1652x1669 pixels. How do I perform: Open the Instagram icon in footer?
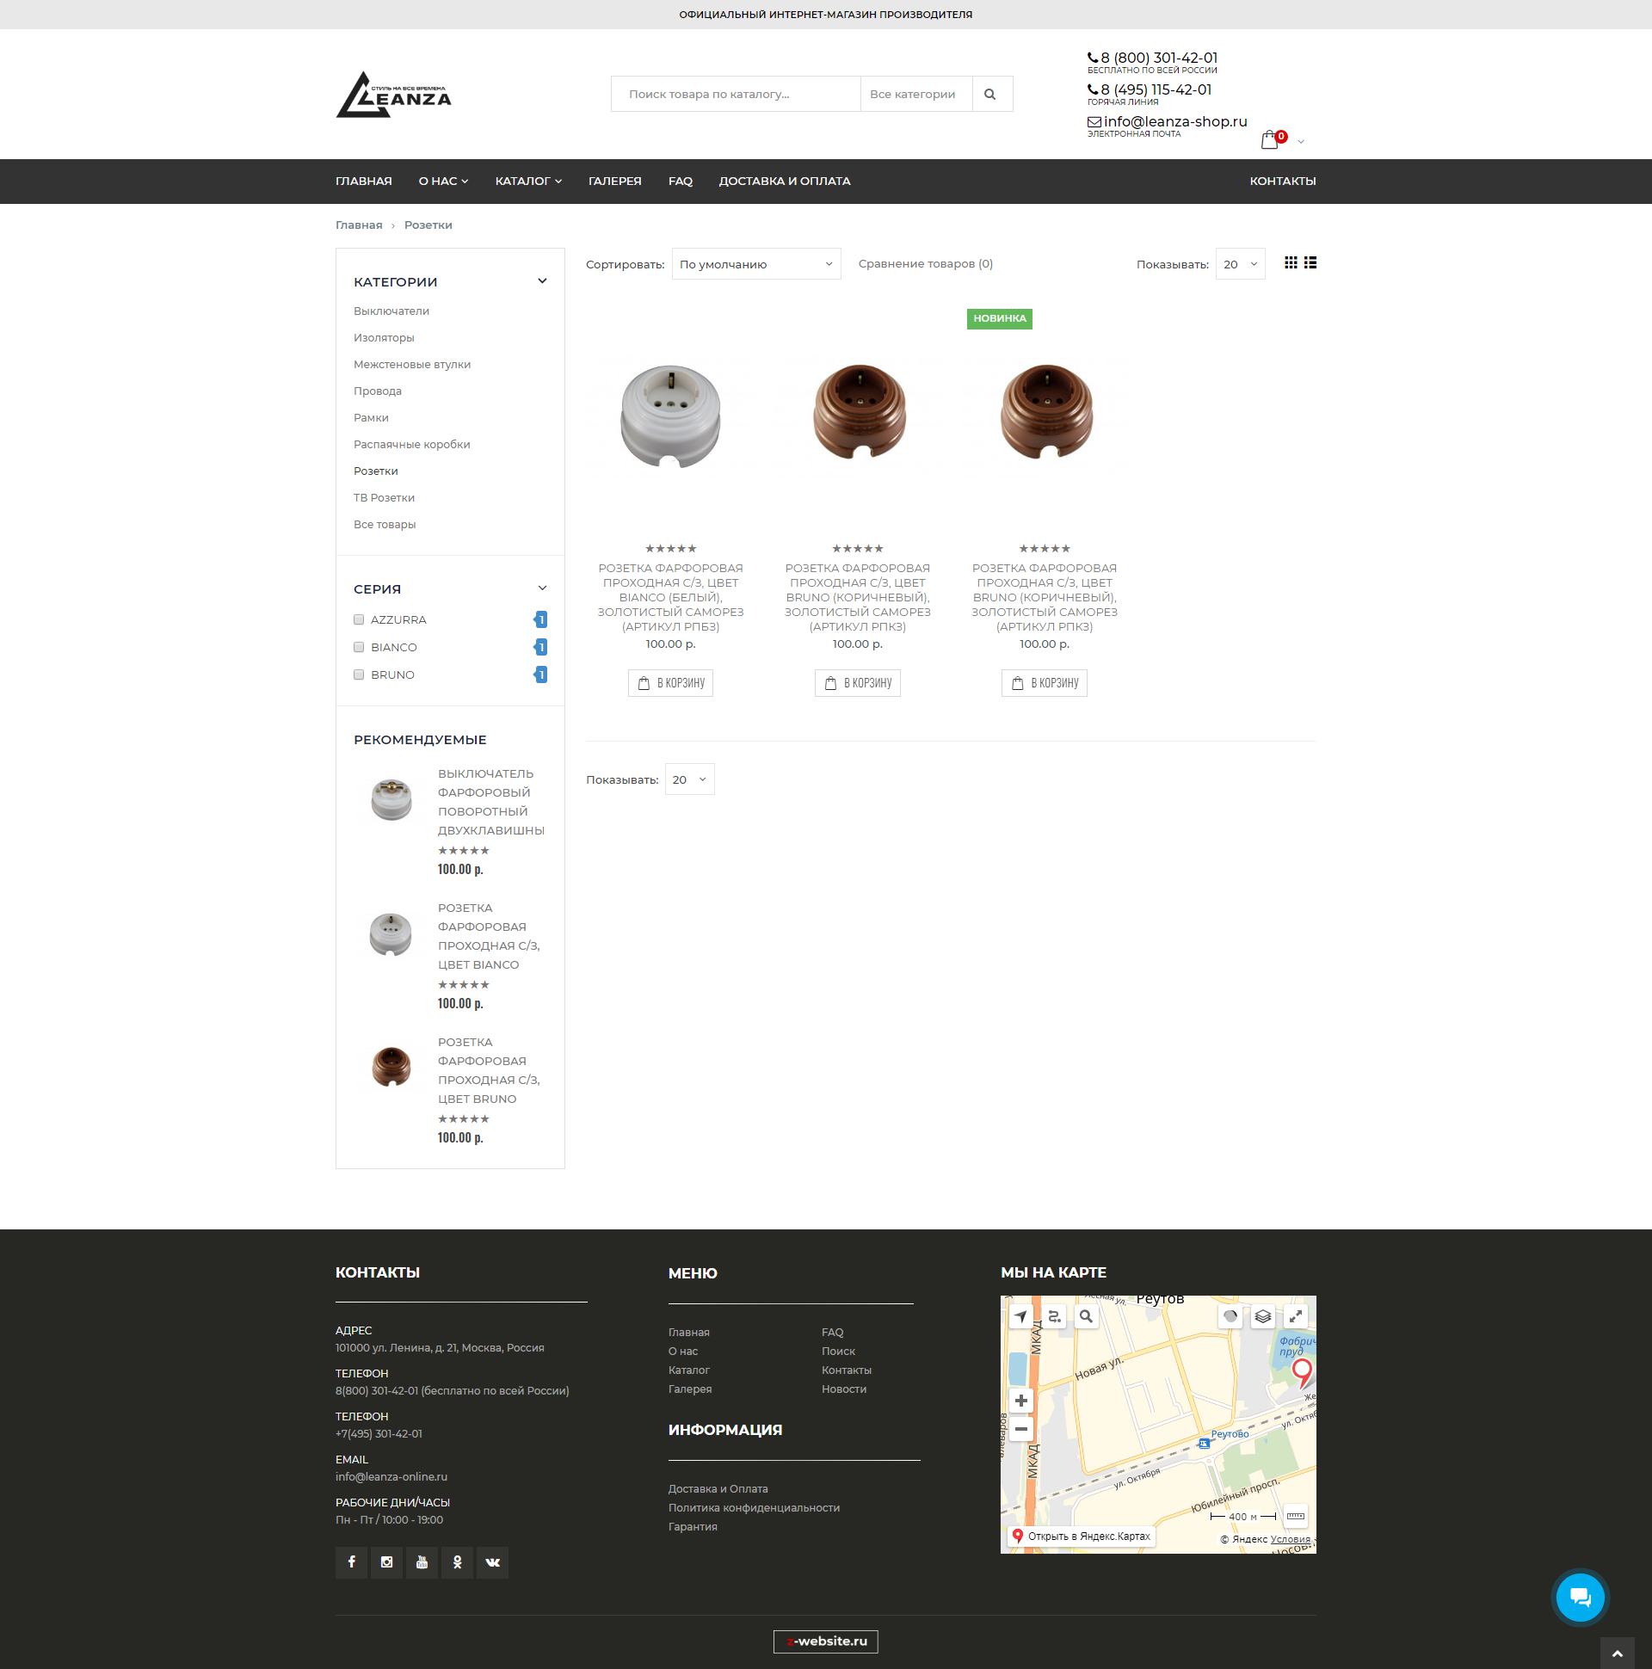(386, 1561)
